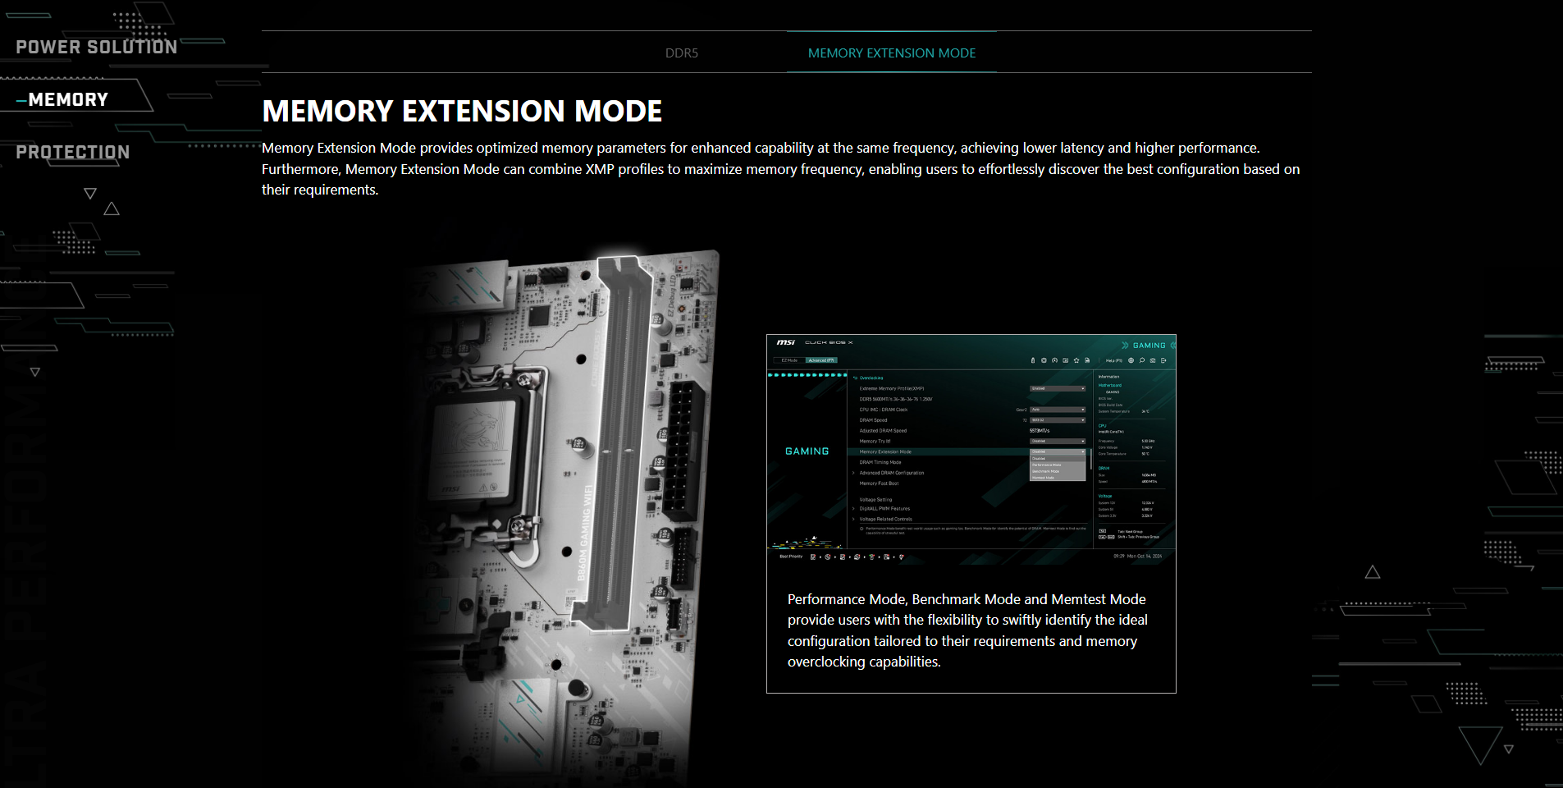The height and width of the screenshot is (788, 1563).
Task: Click the 'Memory Fast Boot' row in BIOS
Action: tap(879, 483)
